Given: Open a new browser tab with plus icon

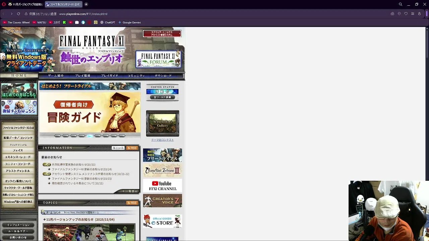Looking at the screenshot, I should tap(86, 4).
